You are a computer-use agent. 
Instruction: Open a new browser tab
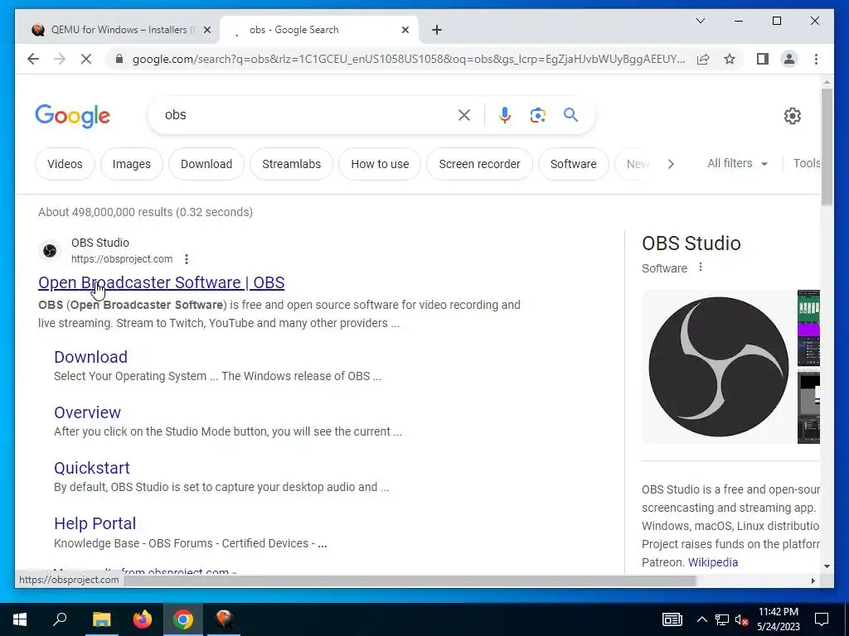pyautogui.click(x=437, y=30)
